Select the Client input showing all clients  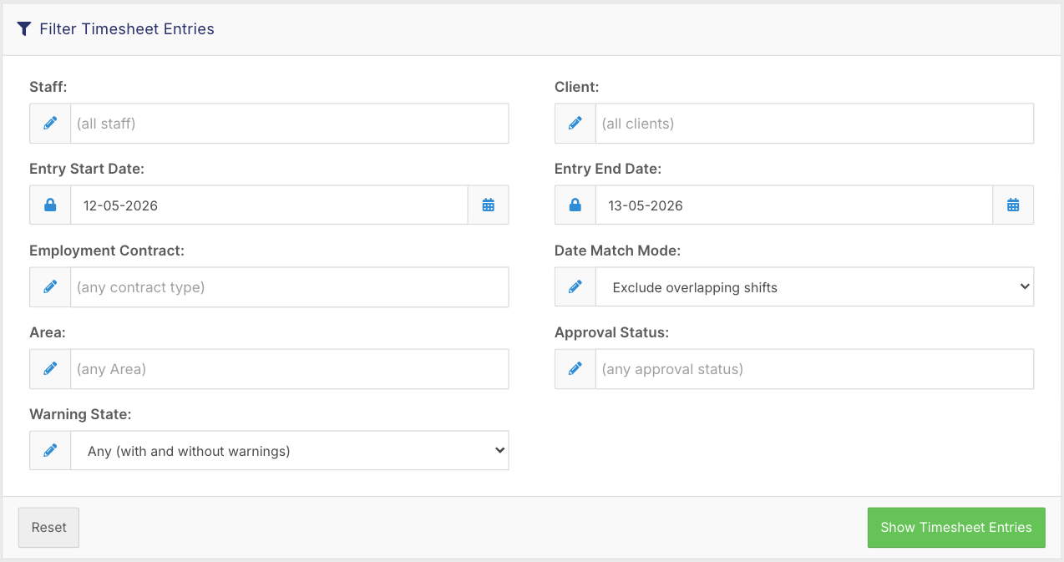point(814,124)
